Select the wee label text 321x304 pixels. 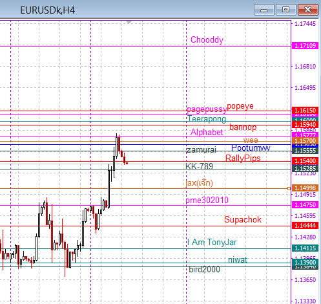tap(251, 140)
